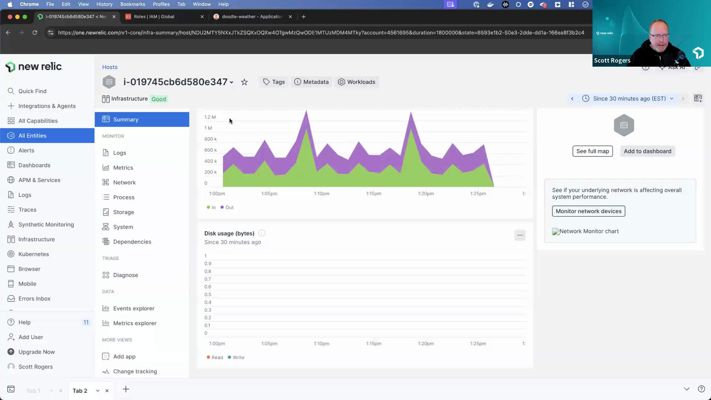Image resolution: width=711 pixels, height=400 pixels.
Task: Click Chrome reload page button
Action: (35, 33)
